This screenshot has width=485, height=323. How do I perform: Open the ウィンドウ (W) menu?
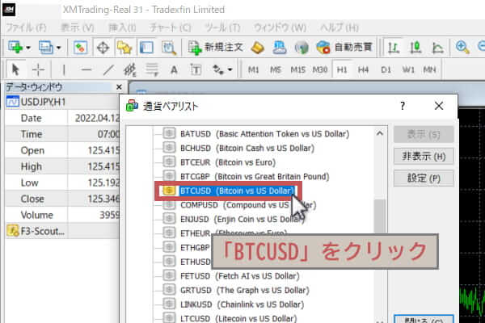pyautogui.click(x=280, y=27)
